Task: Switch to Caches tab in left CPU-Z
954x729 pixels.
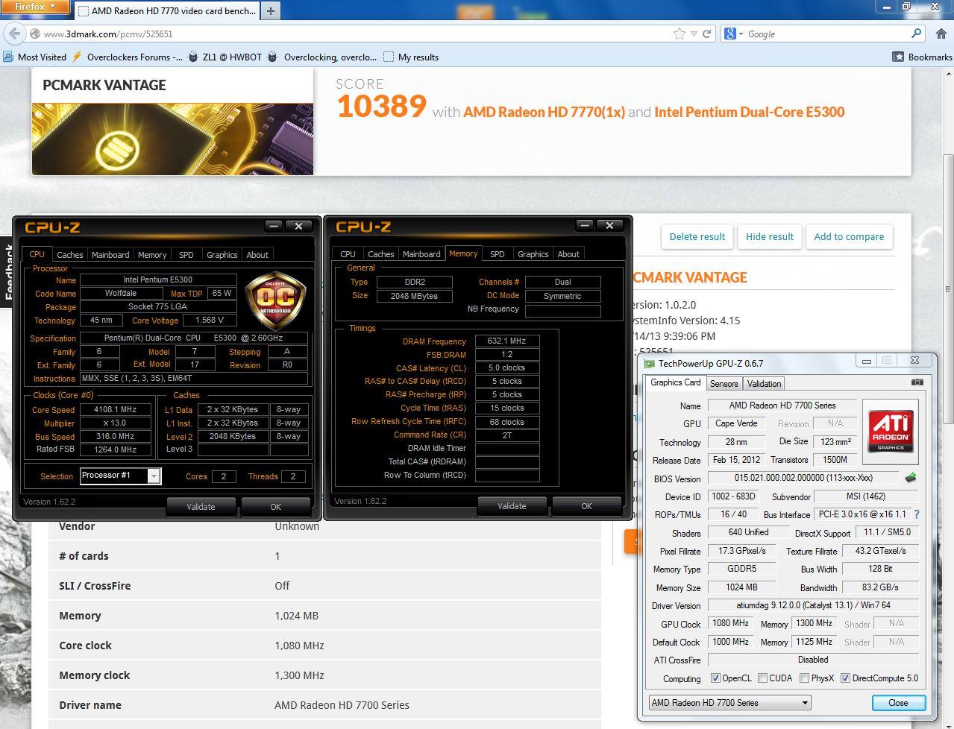Action: pos(70,255)
